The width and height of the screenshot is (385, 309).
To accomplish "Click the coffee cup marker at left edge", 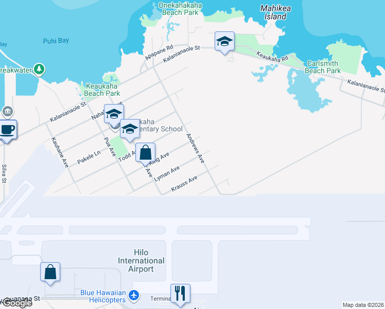I will (x=7, y=129).
